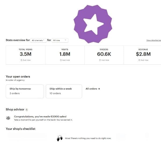Select the Orders 60.6K stat card

[x=104, y=55]
